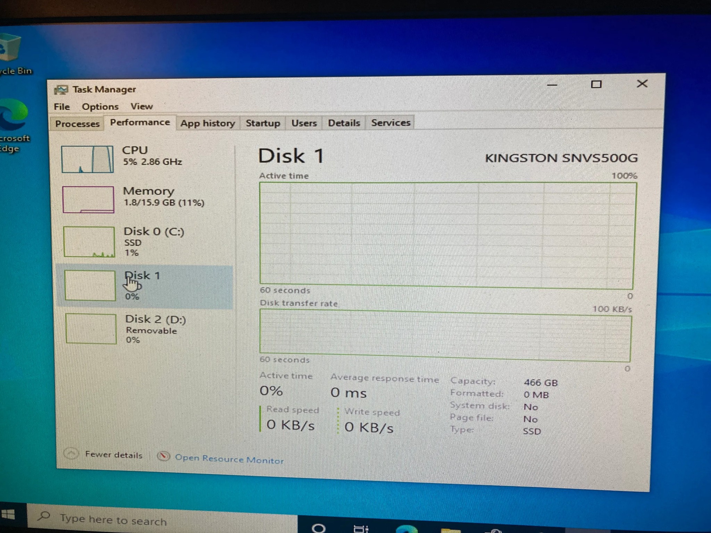Collapse view with Fewer details arrow
The height and width of the screenshot is (533, 711).
pyautogui.click(x=71, y=454)
